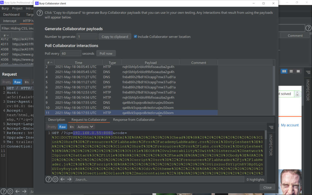Viewport: 312px width, 195px height.
Task: Go to next search match in Collaborator viewer
Action: click(69, 179)
